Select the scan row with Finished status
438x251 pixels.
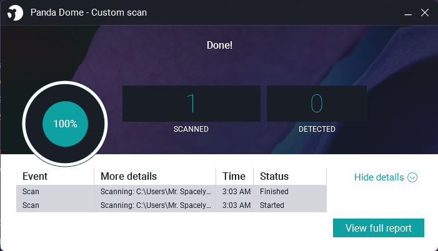coord(171,192)
